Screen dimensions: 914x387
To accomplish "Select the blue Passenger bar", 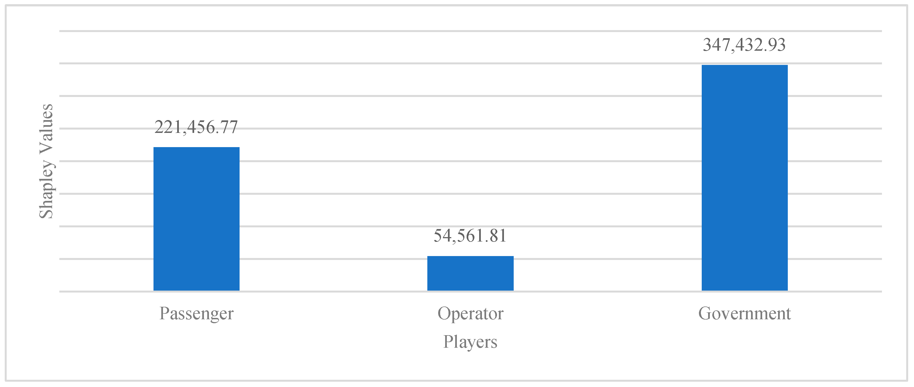I will click(x=196, y=218).
